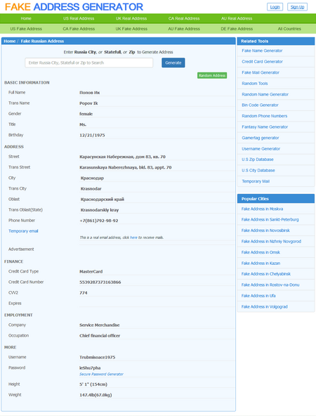Open DE Fake Address page
316x416 pixels.
point(237,29)
